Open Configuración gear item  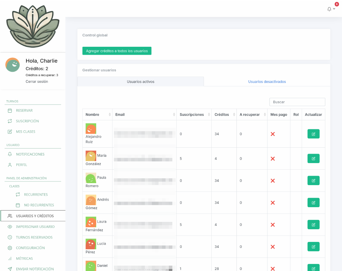point(30,248)
